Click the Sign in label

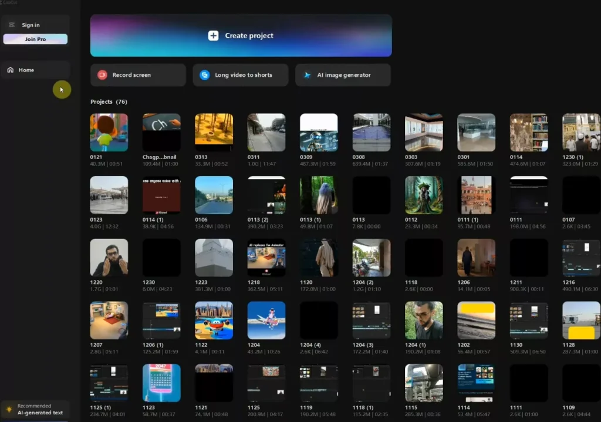pyautogui.click(x=31, y=25)
